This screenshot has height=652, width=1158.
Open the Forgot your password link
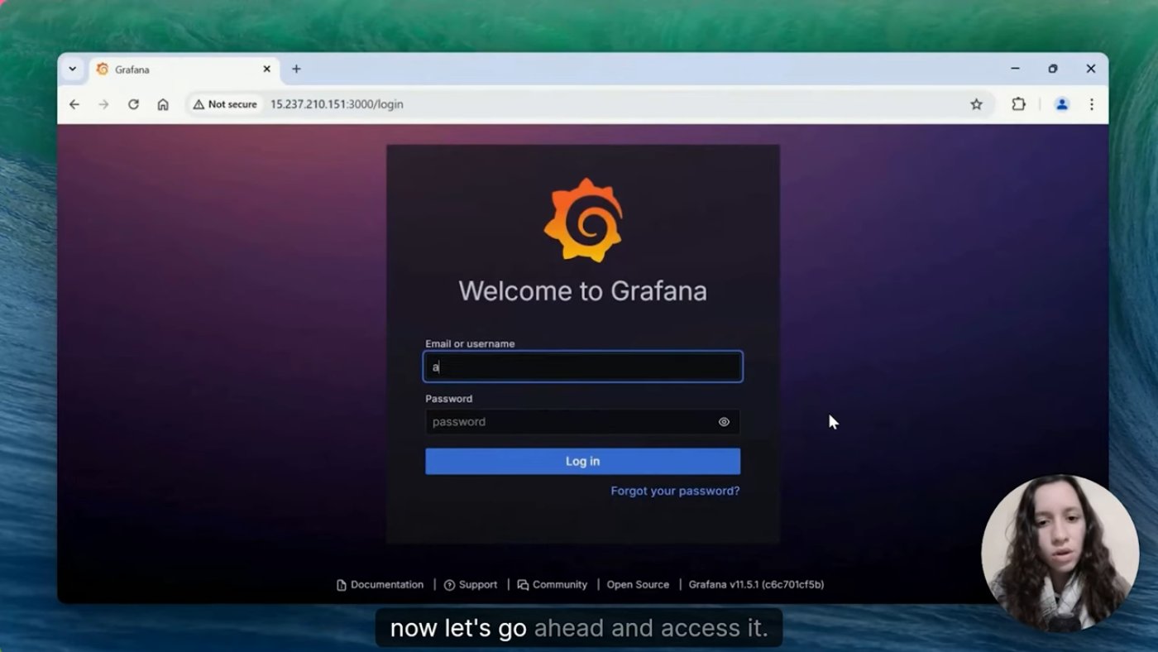675,491
